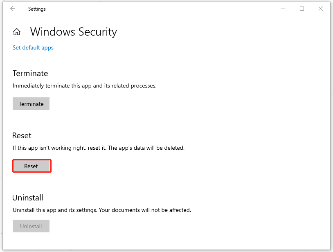This screenshot has height=252, width=333.
Task: Click the back arrow in Settings
Action: coord(12,8)
